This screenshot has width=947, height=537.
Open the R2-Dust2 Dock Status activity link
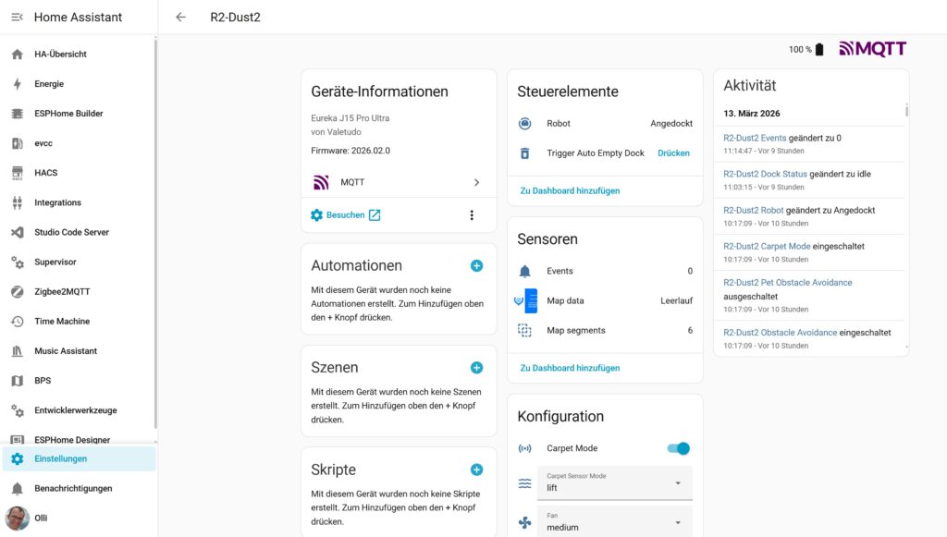(x=765, y=174)
